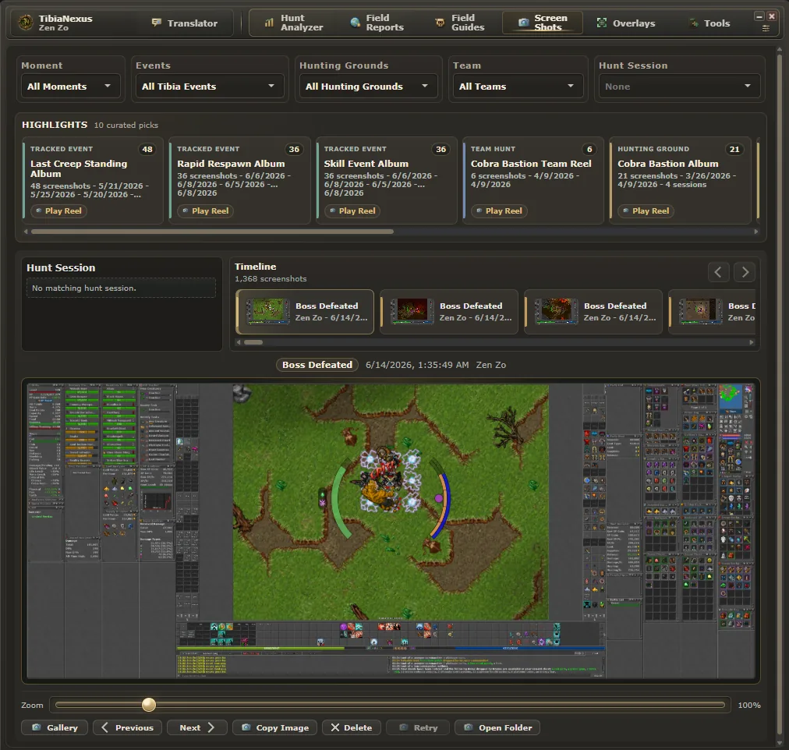Play the Cobra Bastion Album reel
Image resolution: width=789 pixels, height=750 pixels.
(x=646, y=210)
